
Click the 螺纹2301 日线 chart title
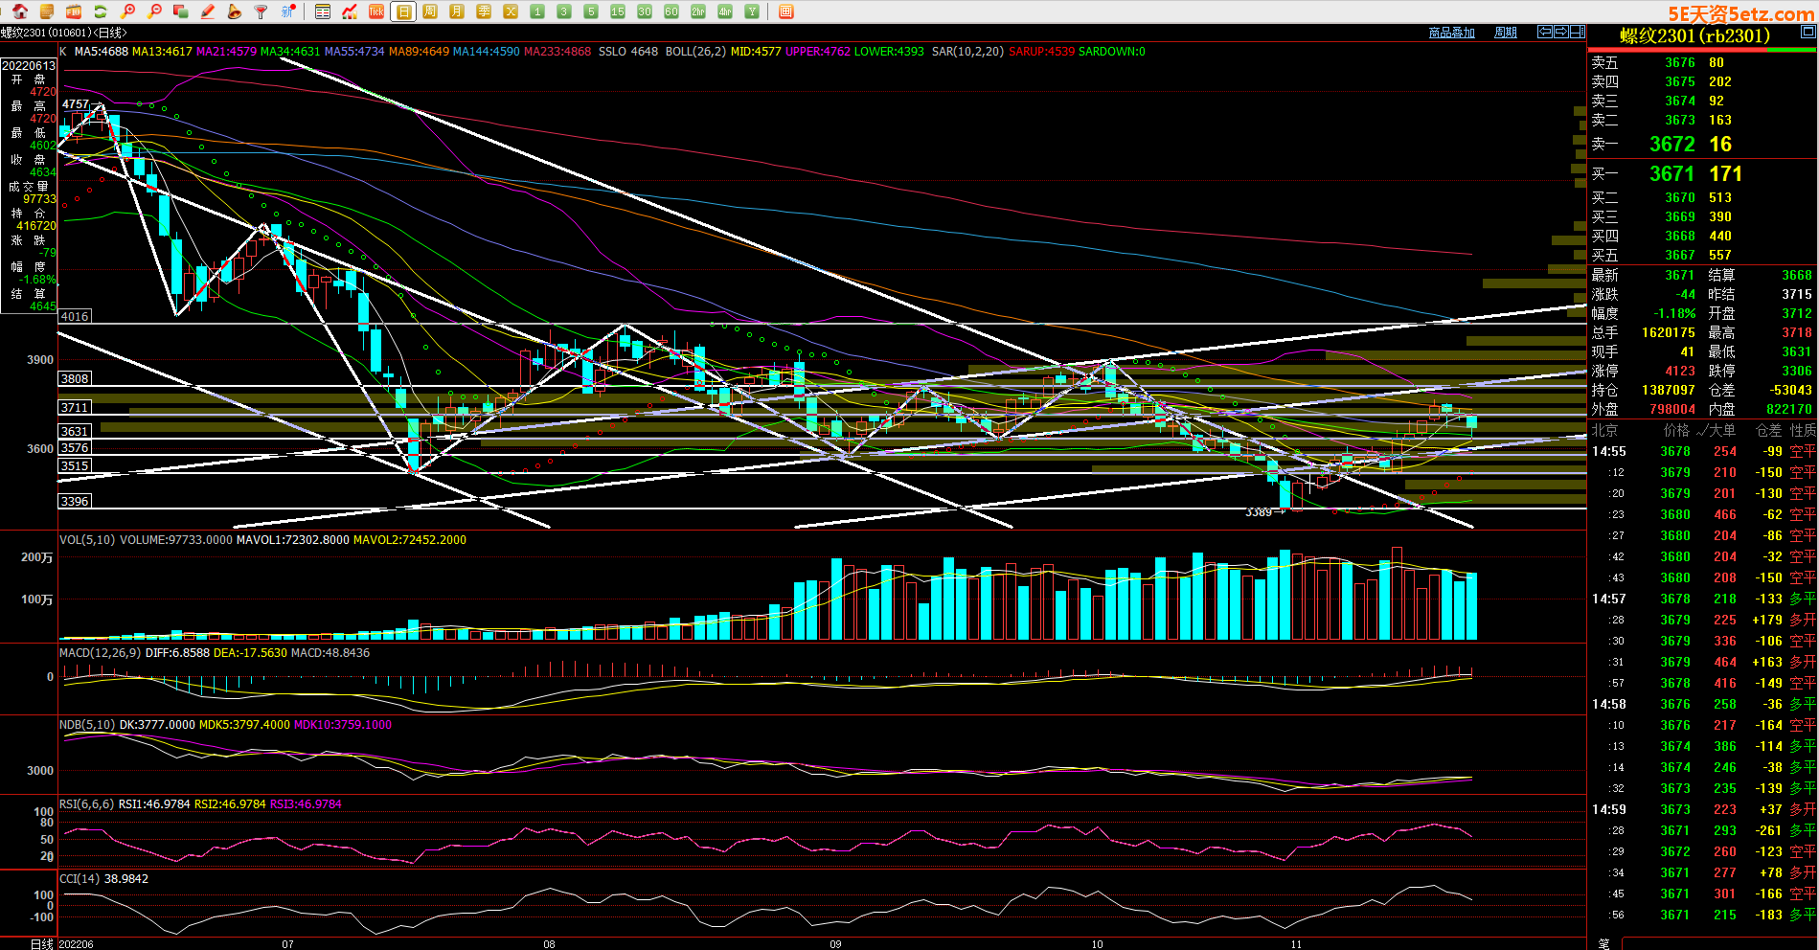tap(63, 33)
